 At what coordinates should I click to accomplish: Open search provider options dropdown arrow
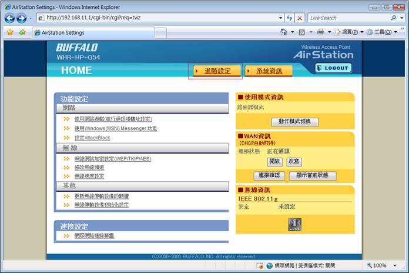pos(402,18)
